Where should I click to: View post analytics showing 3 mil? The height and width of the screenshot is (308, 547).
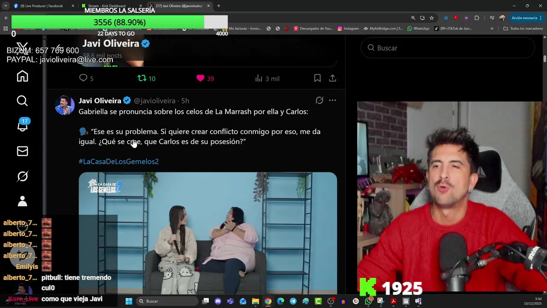pos(267,78)
